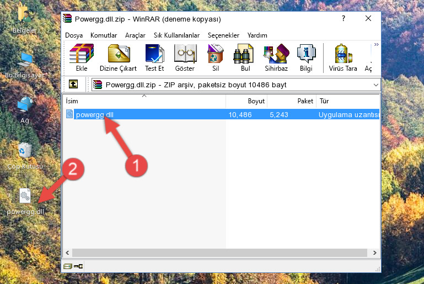424x284 pixels.
Task: Click the Ekle (Add) toolbar icon
Action: (82, 57)
